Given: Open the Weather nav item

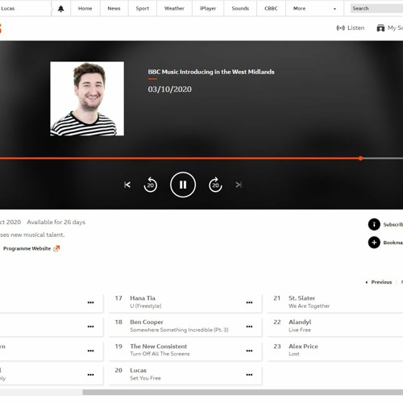Looking at the screenshot, I should point(174,9).
